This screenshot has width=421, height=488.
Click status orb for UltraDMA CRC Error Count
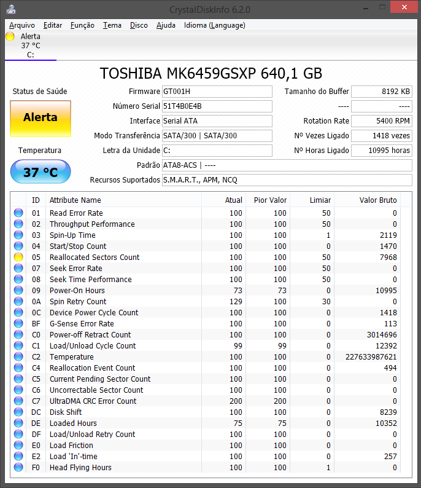(18, 401)
